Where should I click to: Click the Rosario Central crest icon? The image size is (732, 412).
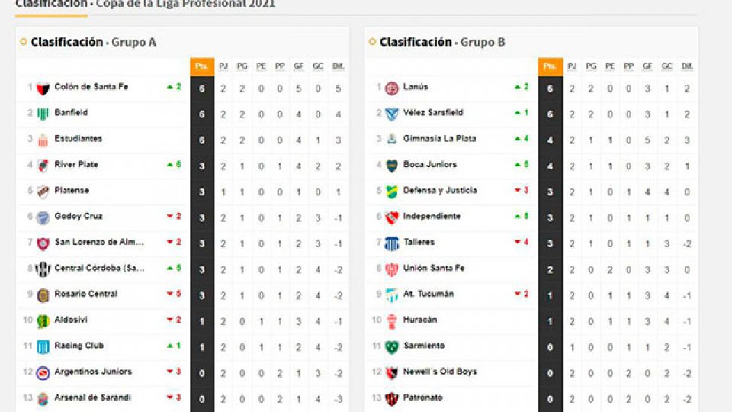[43, 295]
